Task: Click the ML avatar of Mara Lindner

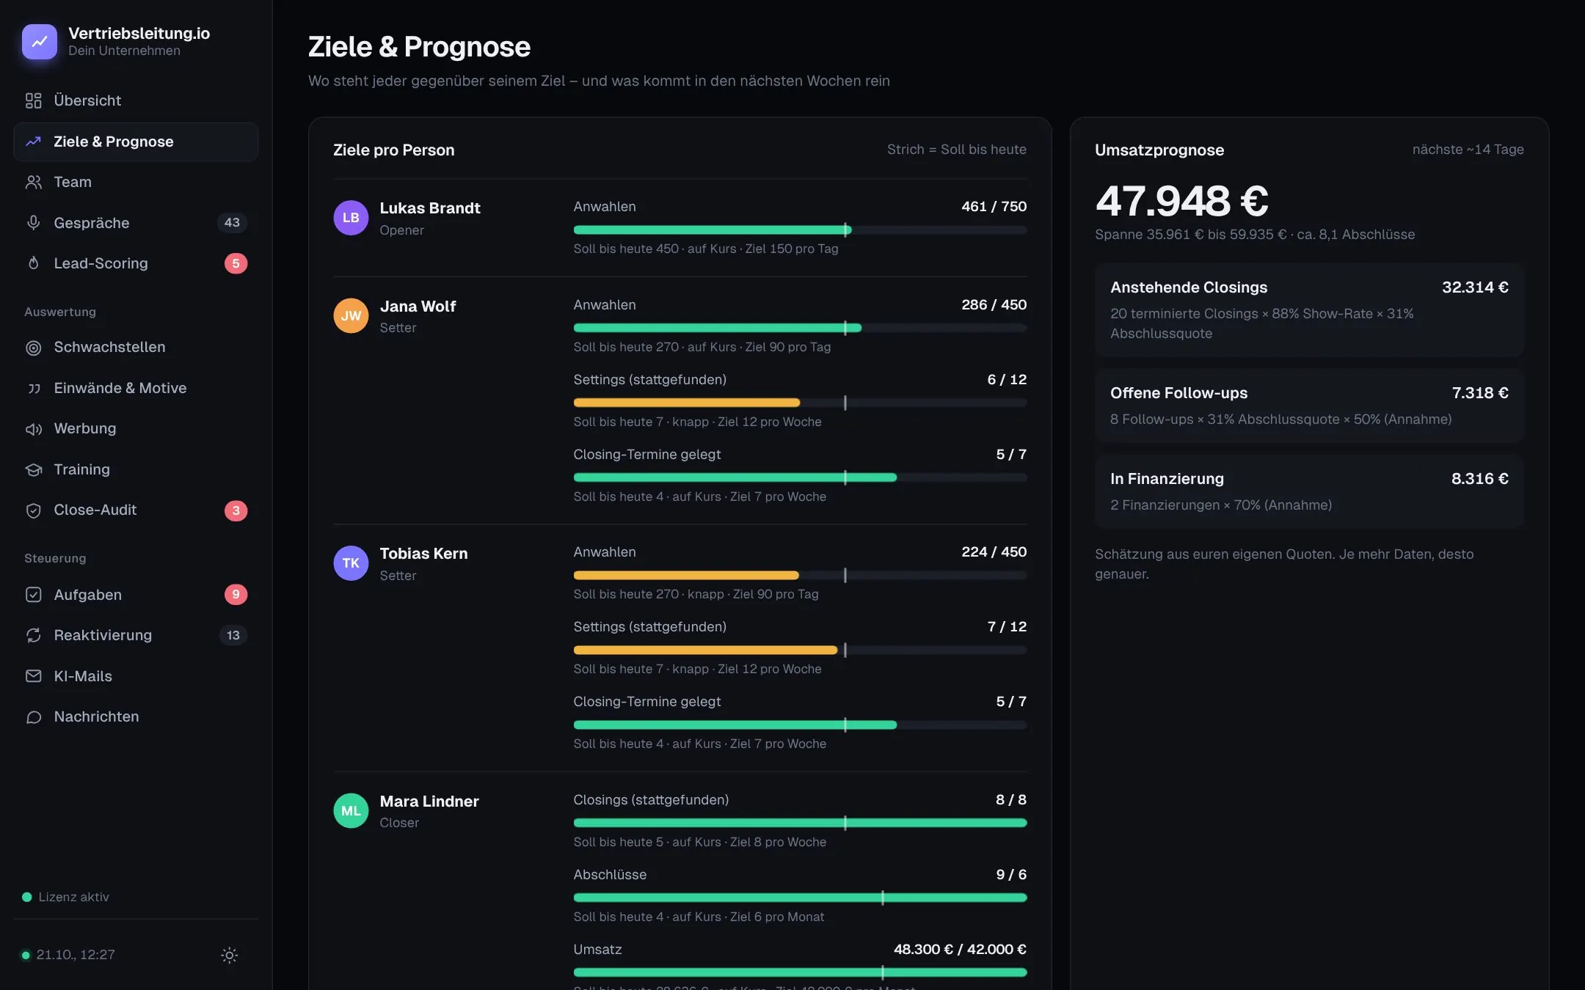Action: pyautogui.click(x=351, y=811)
